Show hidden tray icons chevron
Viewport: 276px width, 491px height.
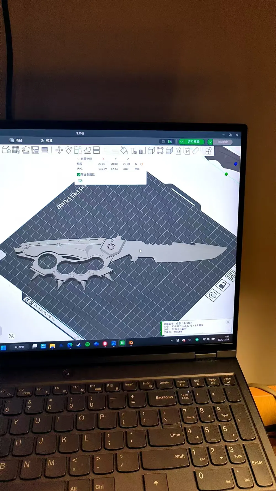(171, 340)
